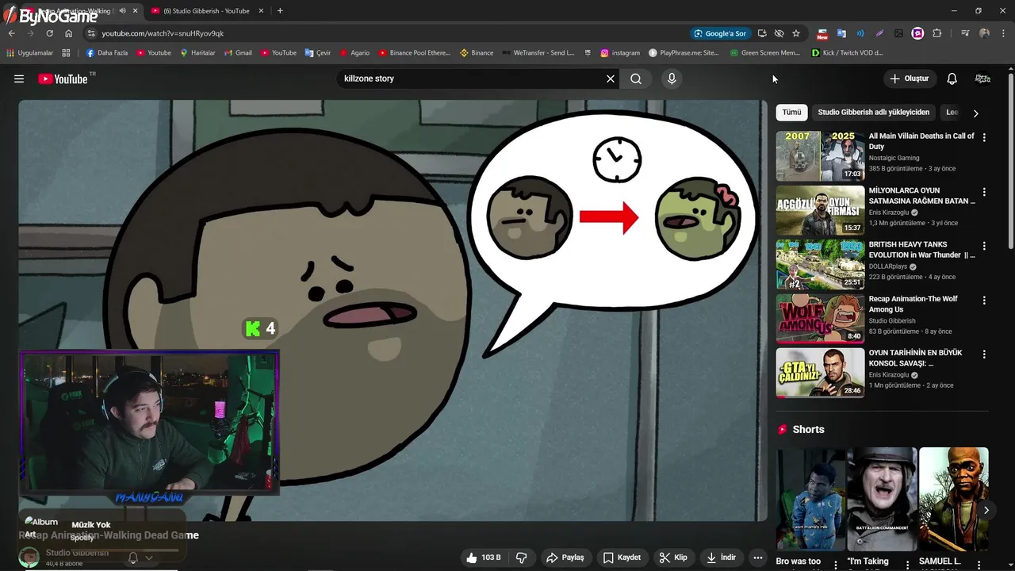Open the YouTube account avatar menu
The width and height of the screenshot is (1015, 571).
point(982,79)
